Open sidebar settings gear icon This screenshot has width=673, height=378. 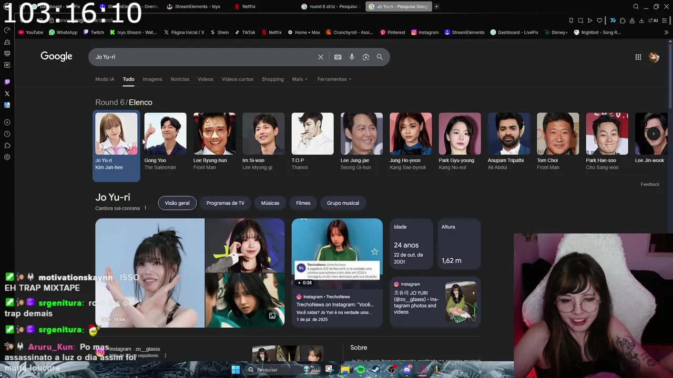click(x=7, y=157)
